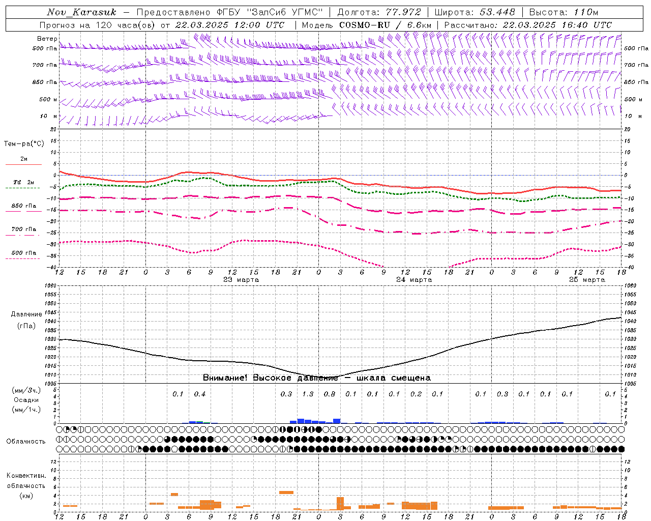Viewport: 651px width, 521px height.
Task: Click the "500 гПа" temperature legend entry
Action: point(23,253)
